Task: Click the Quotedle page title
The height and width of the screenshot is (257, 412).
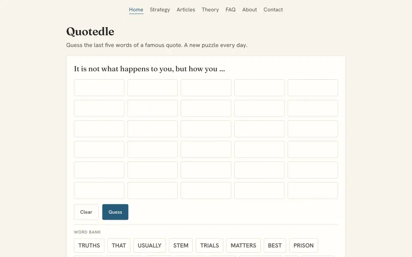Action: (x=90, y=31)
